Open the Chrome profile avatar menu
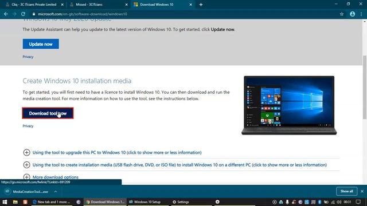This screenshot has width=367, height=206. (x=352, y=14)
